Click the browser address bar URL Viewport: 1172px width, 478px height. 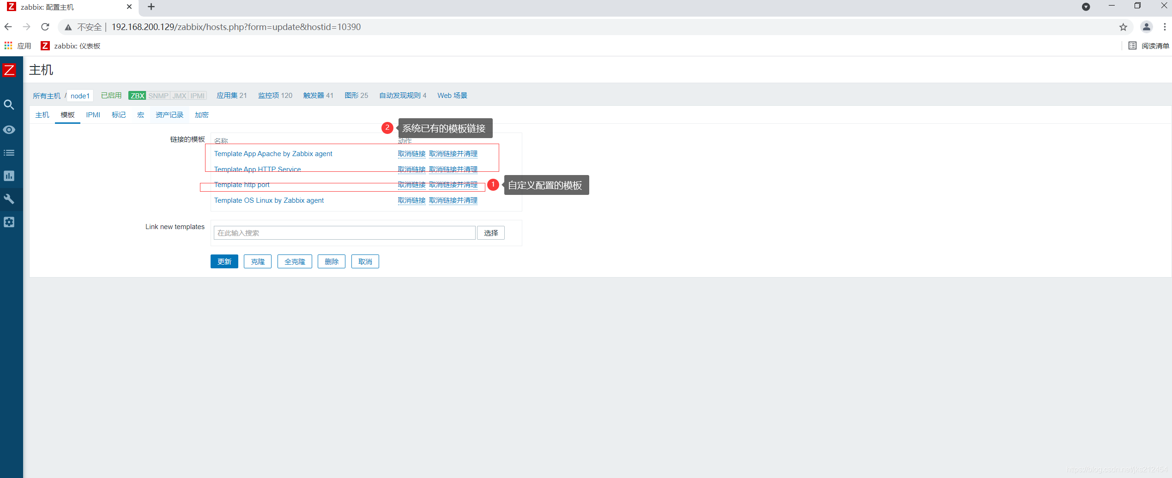tap(236, 27)
